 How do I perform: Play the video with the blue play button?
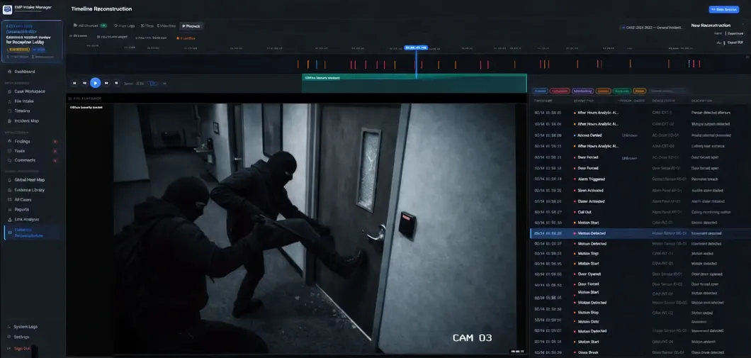[96, 83]
